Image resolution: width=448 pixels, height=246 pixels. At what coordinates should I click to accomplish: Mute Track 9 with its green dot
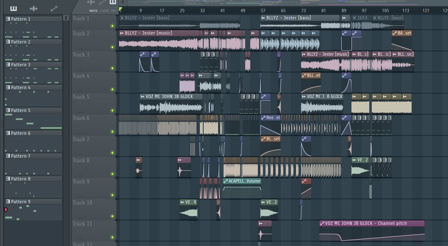112,195
